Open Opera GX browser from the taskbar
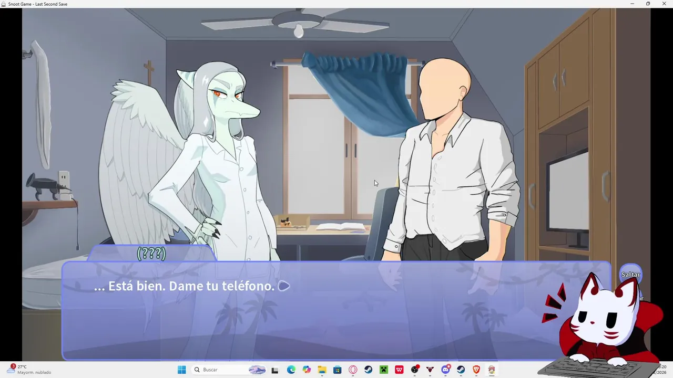 click(x=353, y=370)
